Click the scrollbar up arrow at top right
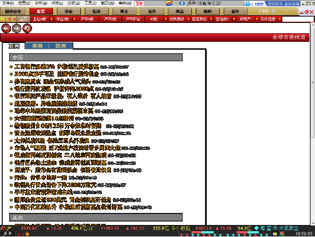Screen dimensions: 315x237 click(x=313, y=25)
